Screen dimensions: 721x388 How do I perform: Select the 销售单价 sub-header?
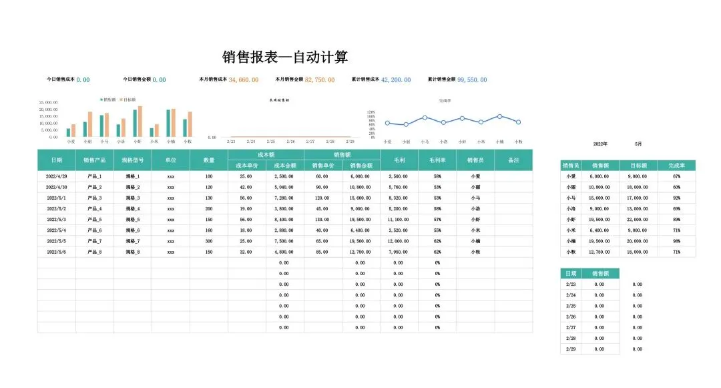[323, 166]
